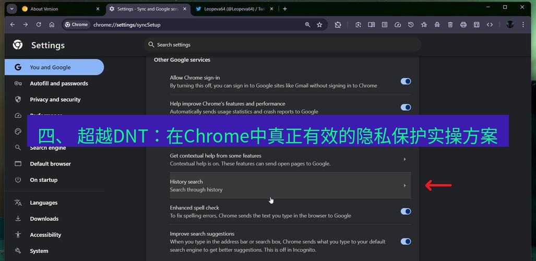Bookmark this page with the star icon

[x=319, y=25]
